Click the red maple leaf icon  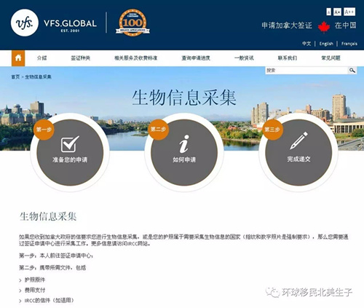click(x=324, y=27)
